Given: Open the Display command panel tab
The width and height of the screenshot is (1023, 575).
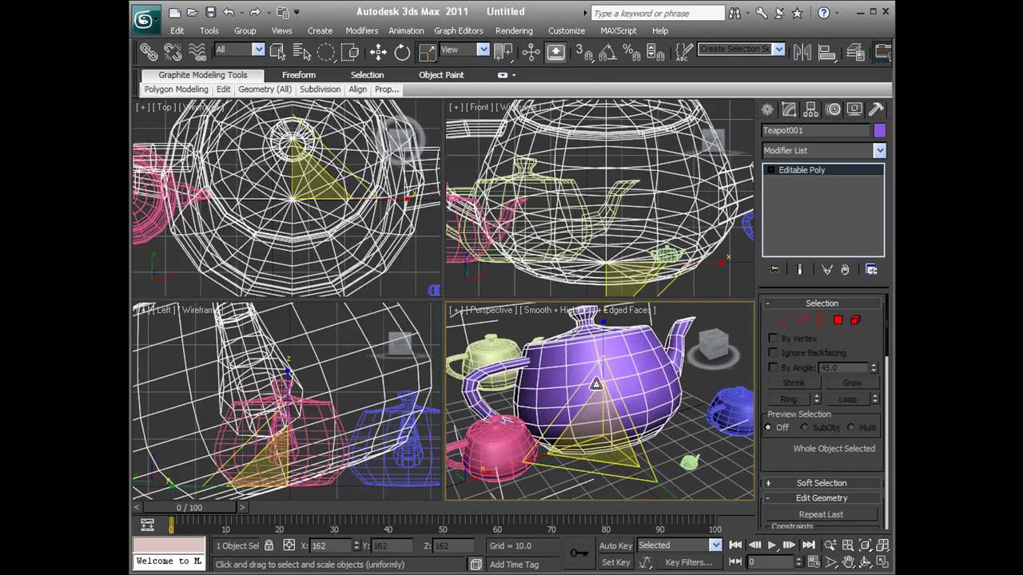Looking at the screenshot, I should click(855, 109).
